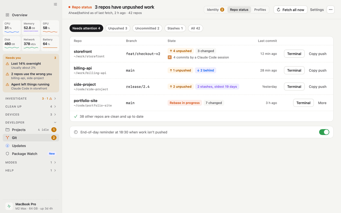Filter by Uncommitted 2

(x=147, y=28)
